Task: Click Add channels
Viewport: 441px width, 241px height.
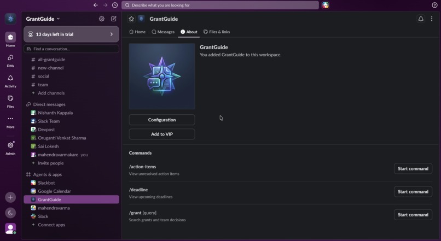Action: 72,93
